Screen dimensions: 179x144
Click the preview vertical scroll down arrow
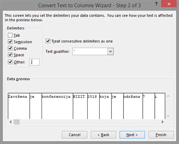pyautogui.click(x=168, y=116)
